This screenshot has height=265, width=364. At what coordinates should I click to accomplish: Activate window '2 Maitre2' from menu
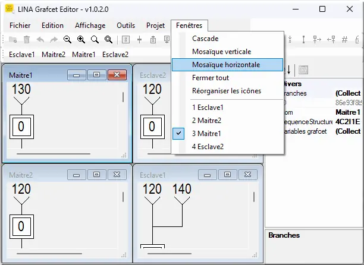tap(228, 121)
